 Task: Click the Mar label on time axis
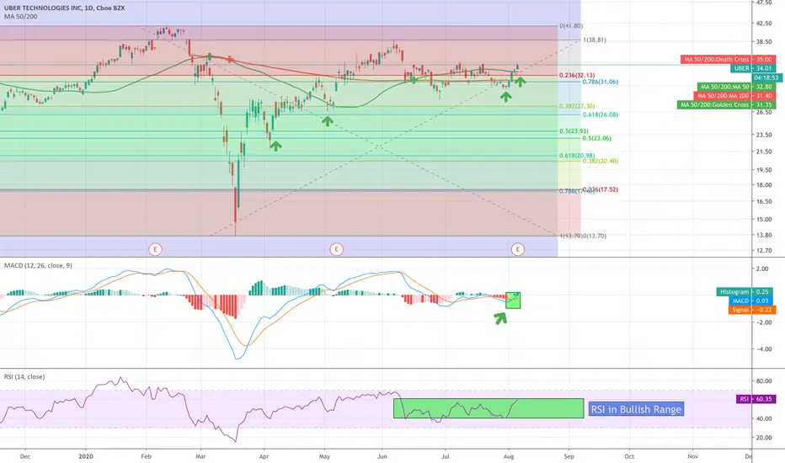tap(200, 456)
